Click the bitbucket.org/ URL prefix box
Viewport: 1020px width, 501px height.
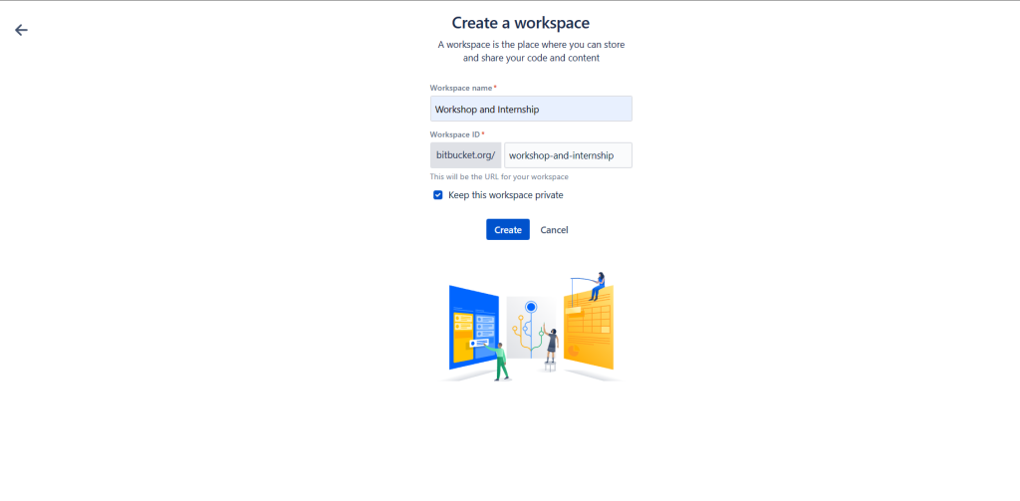click(465, 155)
